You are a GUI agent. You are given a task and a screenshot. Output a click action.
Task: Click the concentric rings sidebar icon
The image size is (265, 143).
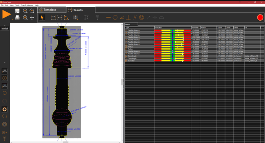click(5, 124)
